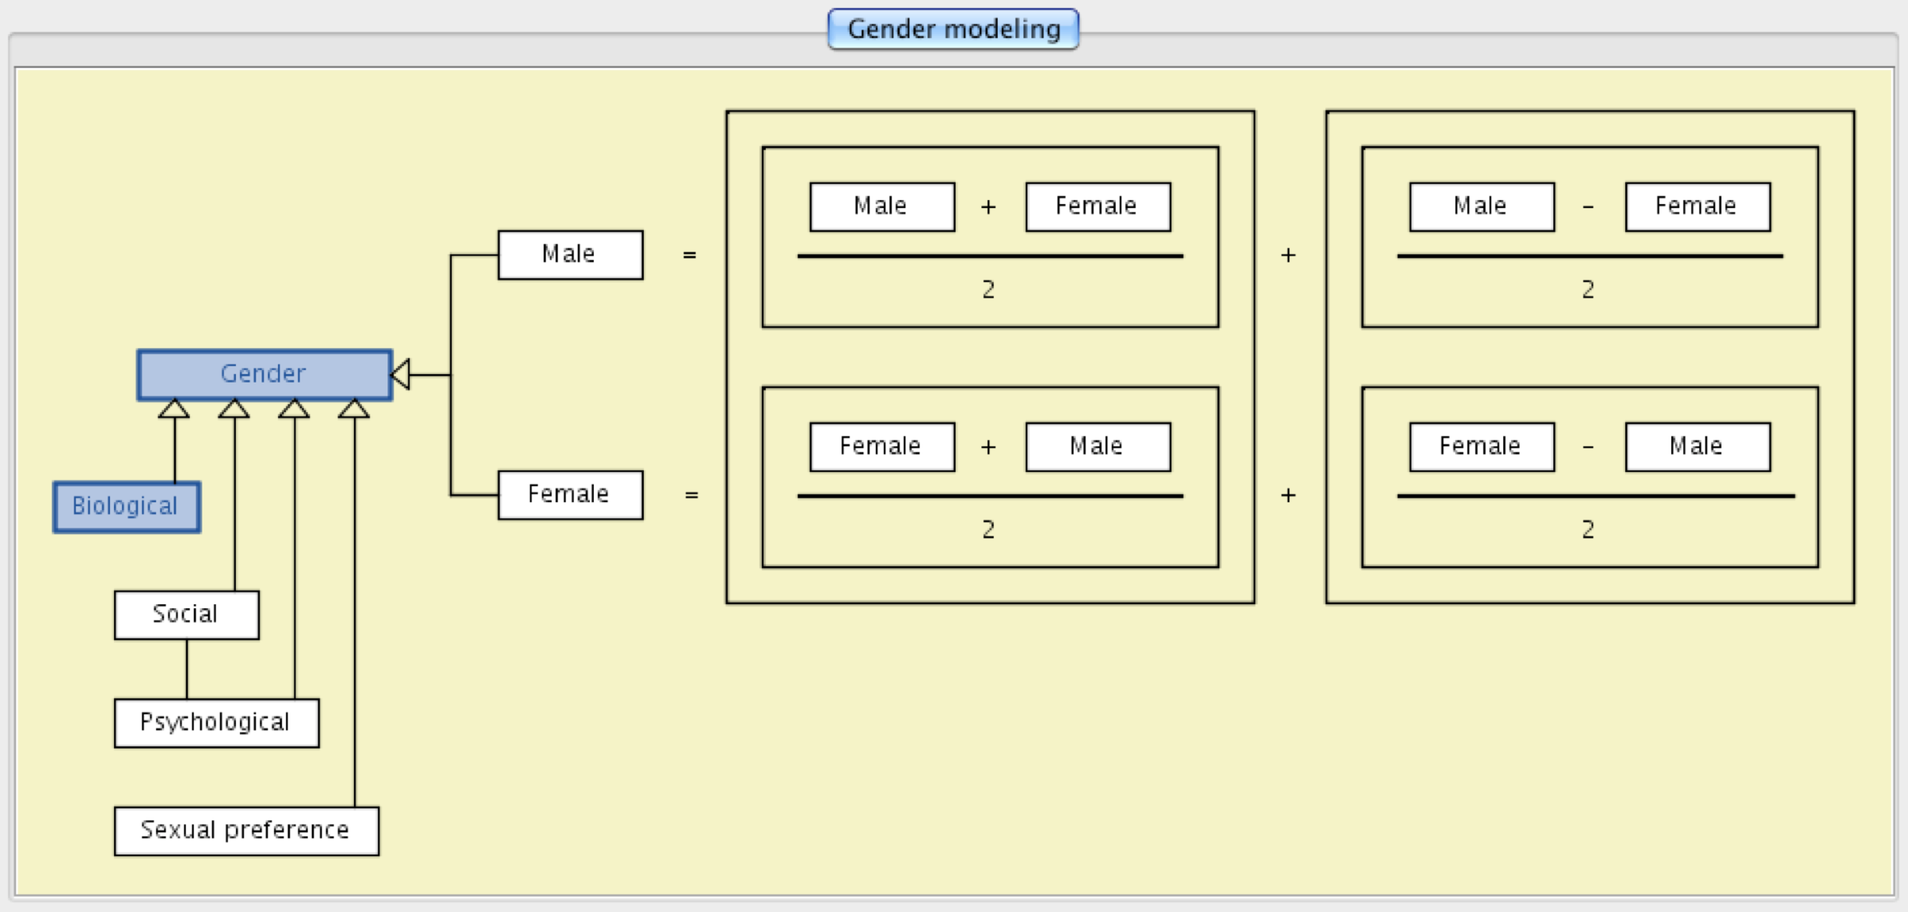Screen dimensions: 1908x912
Task: Click the minus sign in "Female − Male"
Action: point(1588,447)
